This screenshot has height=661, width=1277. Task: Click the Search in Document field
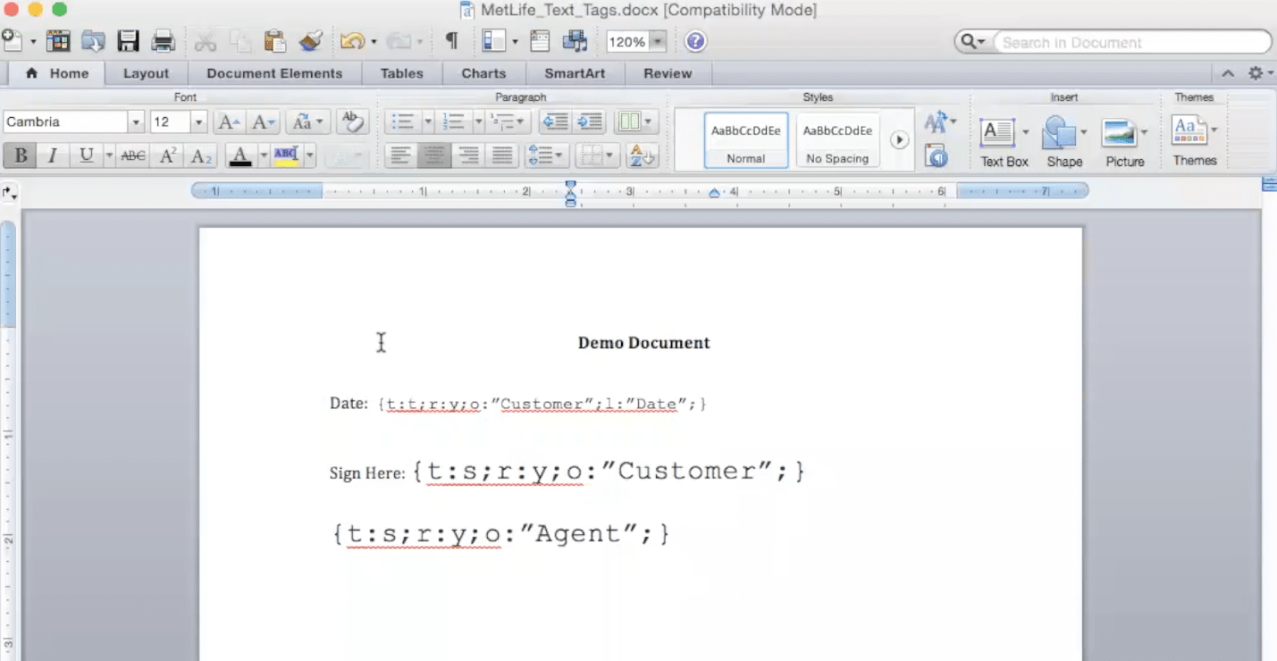pos(1130,42)
